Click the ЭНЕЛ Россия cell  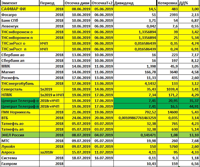click(x=20, y=135)
